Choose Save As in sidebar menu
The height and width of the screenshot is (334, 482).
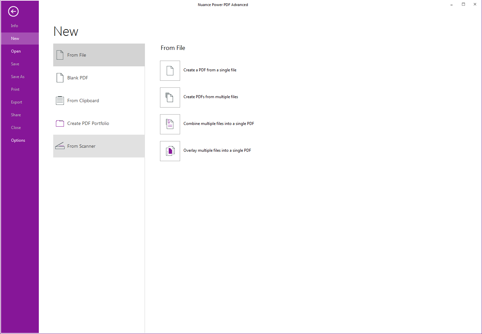tap(18, 77)
